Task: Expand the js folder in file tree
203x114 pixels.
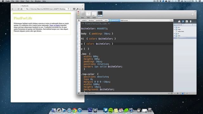Action: 174,34
